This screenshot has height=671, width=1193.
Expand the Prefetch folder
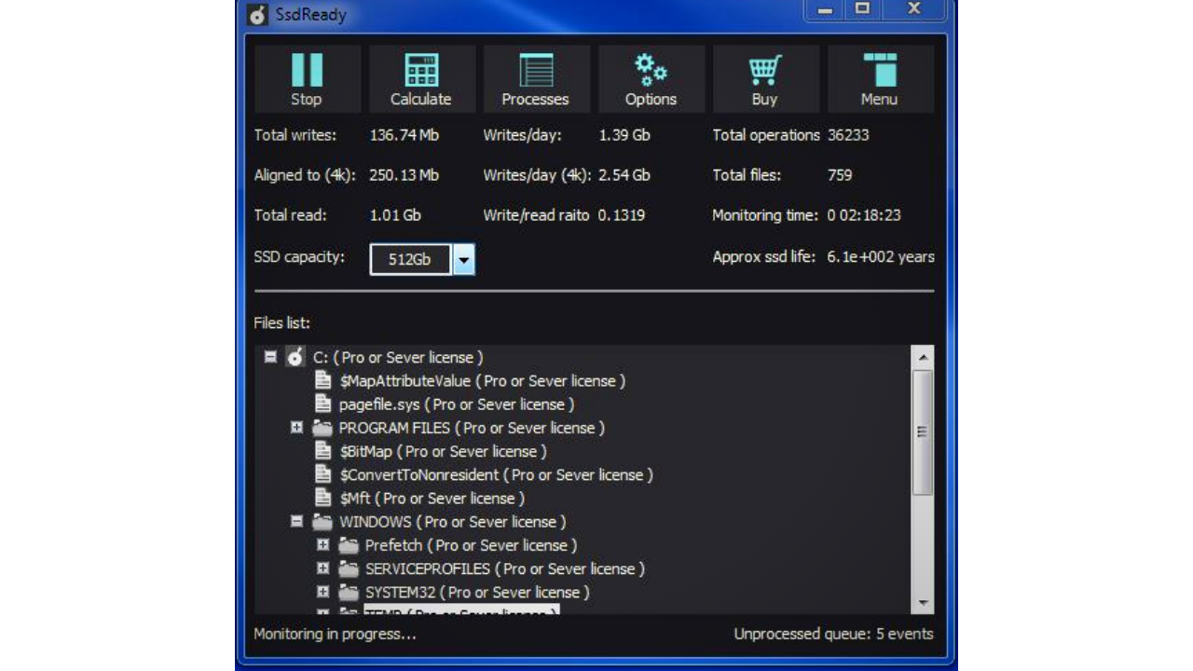322,545
